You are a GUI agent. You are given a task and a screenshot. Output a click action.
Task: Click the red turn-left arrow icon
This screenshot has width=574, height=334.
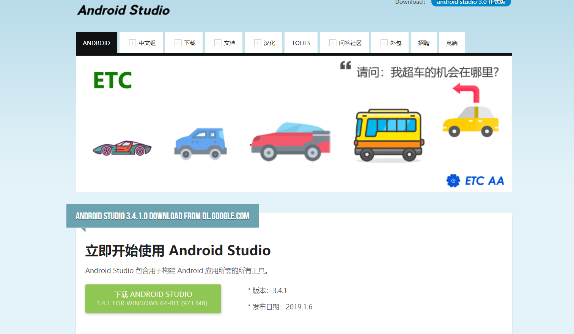pos(466,93)
